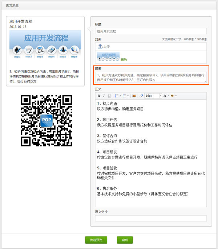Viewport: 218px width, 249px height.
Task: Click the 4、项目研发 heading in the editor
Action: click(x=107, y=152)
